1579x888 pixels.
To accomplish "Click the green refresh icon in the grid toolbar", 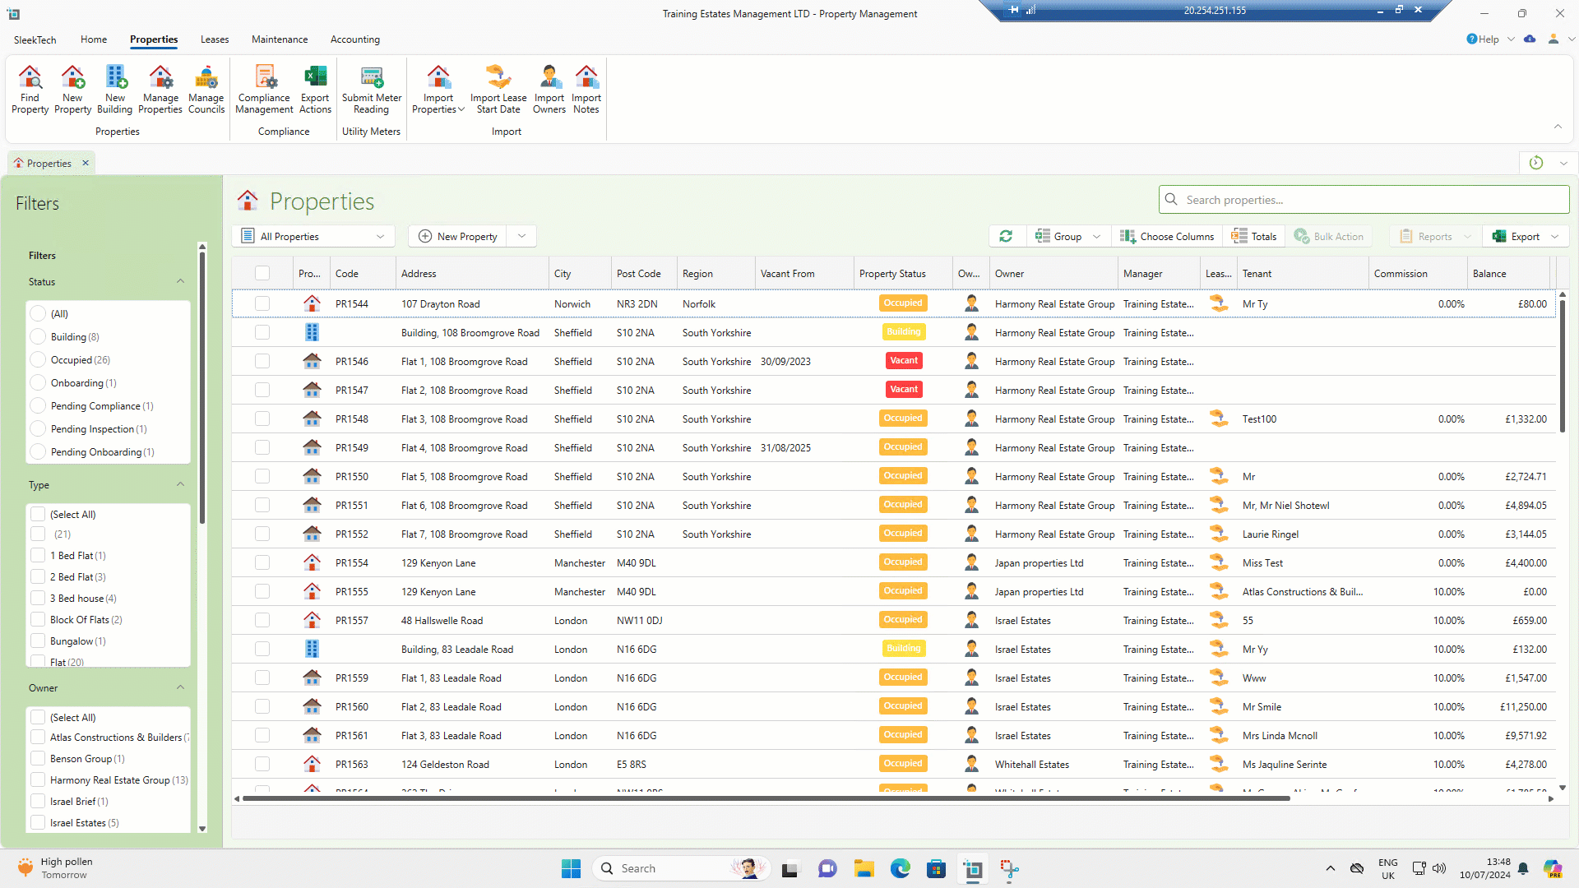I will 1006,236.
